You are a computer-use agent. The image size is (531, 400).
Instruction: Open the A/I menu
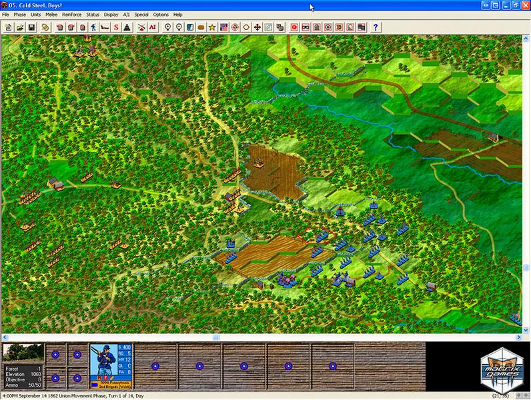pos(127,14)
